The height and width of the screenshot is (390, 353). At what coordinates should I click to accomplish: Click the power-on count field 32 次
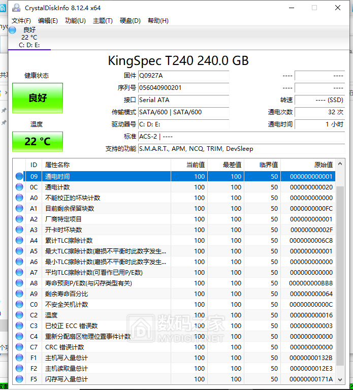[x=320, y=112]
